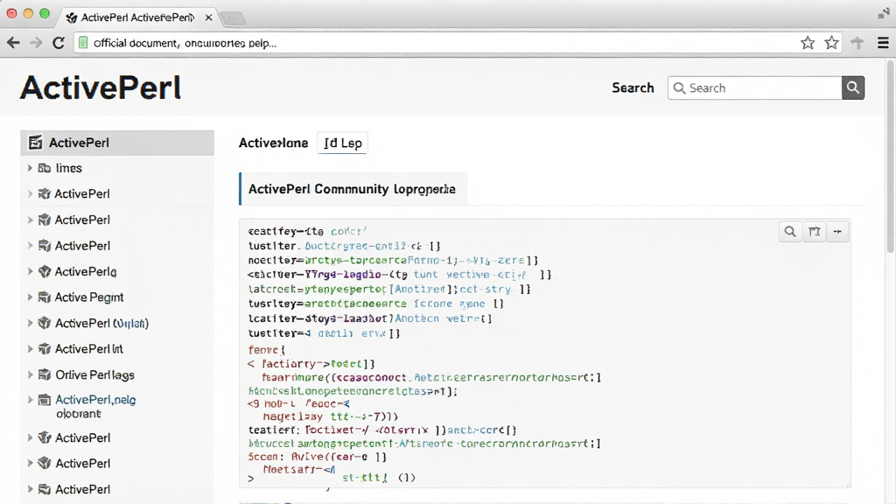Screen dimensions: 896x504
Task: Reload the current page
Action: (x=59, y=43)
